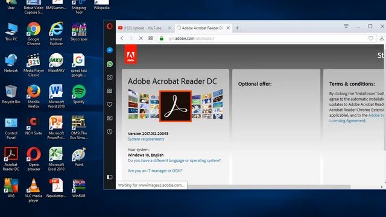Open Speed Dial grid in toolbar
The width and height of the screenshot is (386, 217).
click(150, 38)
